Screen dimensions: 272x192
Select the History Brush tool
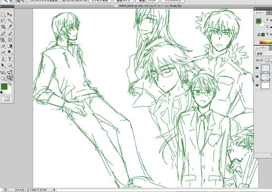pyautogui.click(x=10, y=40)
